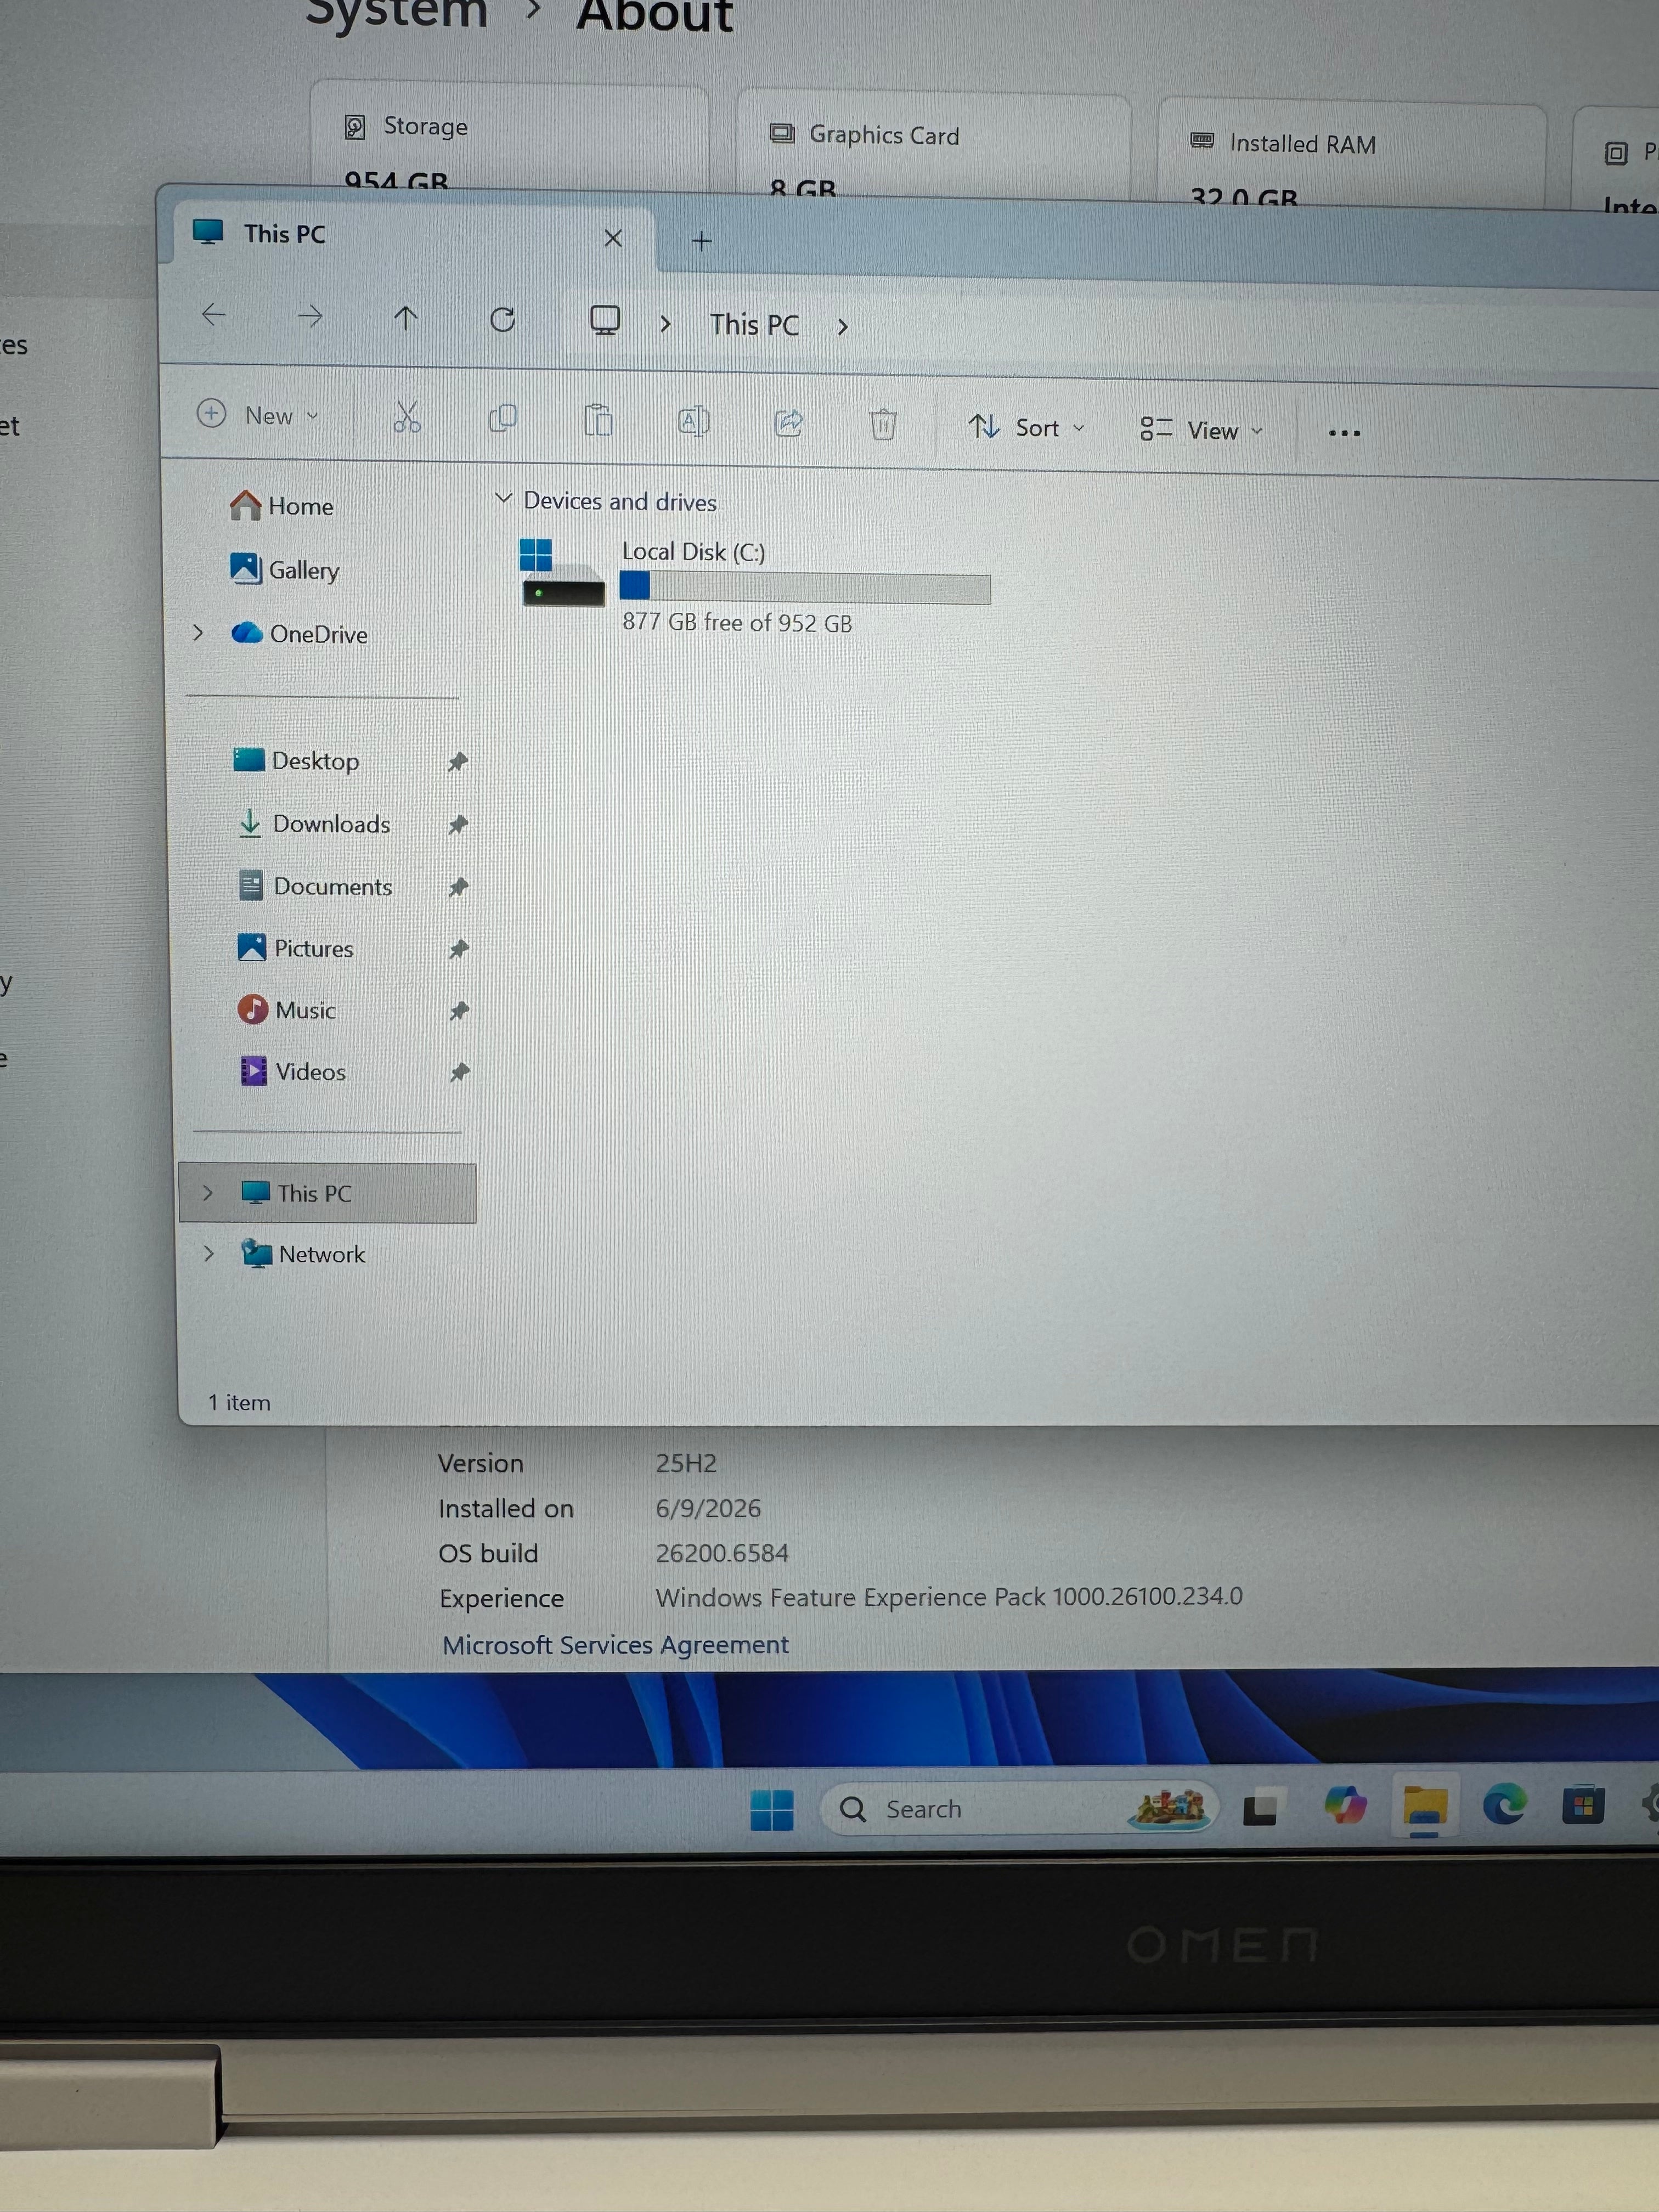Open the pinned Desktop folder
The height and width of the screenshot is (2212, 1659).
pyautogui.click(x=296, y=761)
